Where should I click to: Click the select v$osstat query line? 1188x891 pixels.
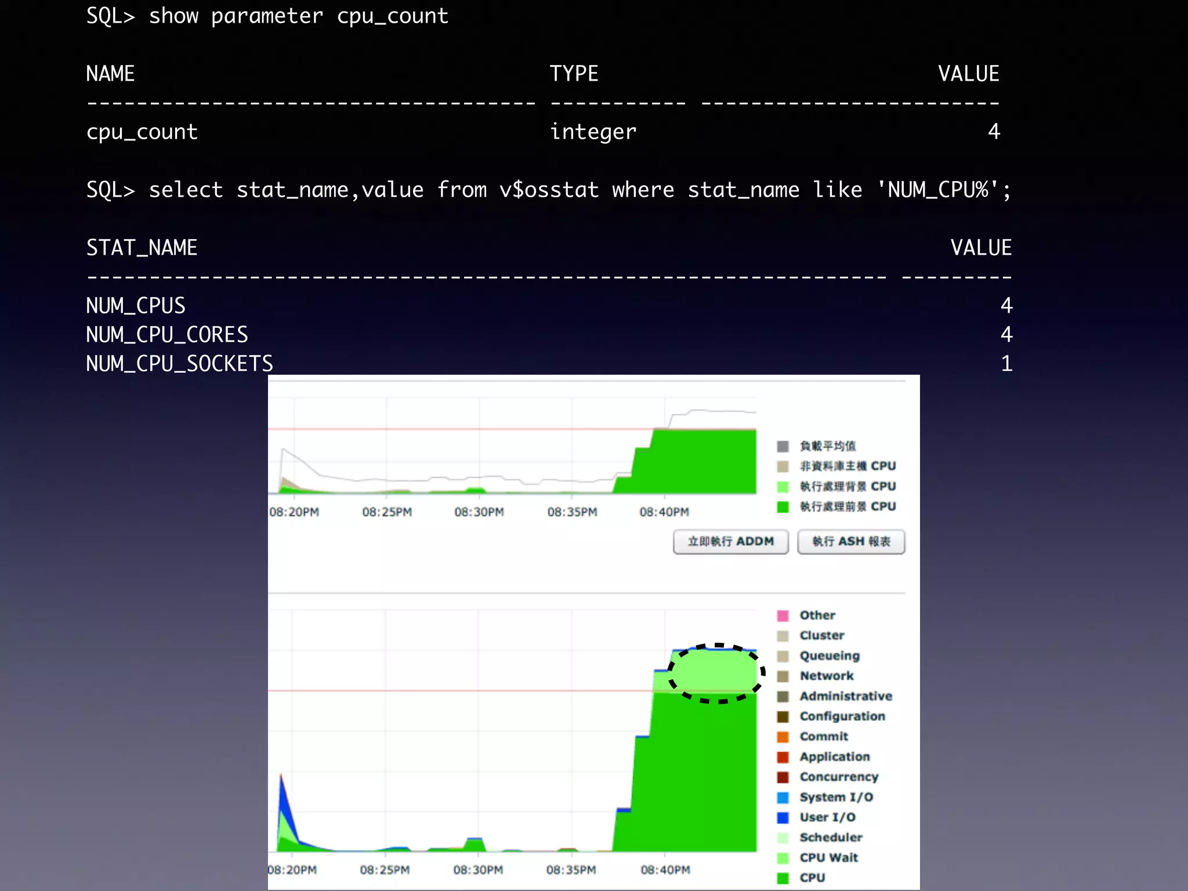point(549,190)
